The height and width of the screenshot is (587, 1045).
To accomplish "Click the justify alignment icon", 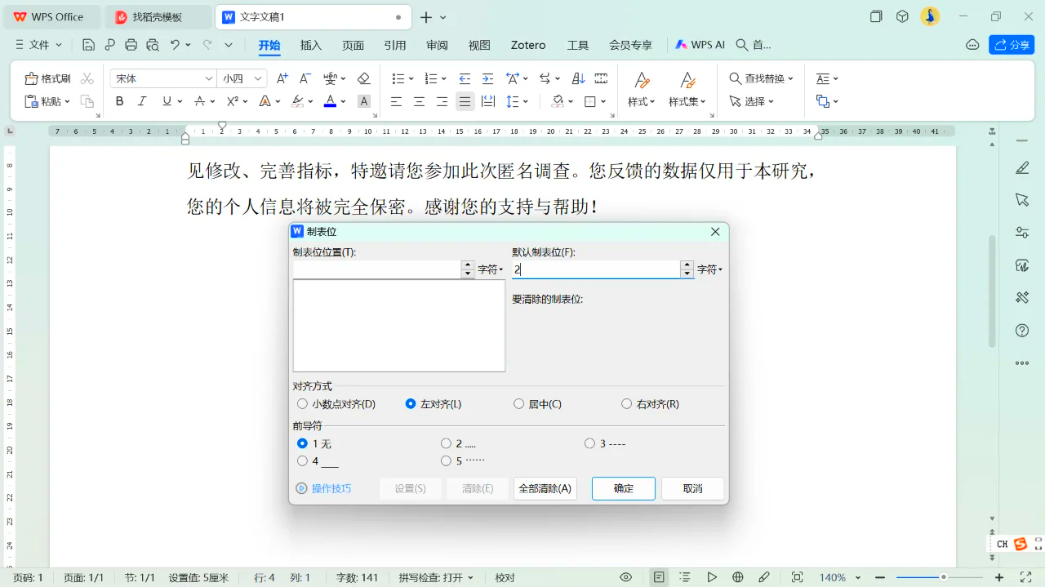I will click(465, 101).
